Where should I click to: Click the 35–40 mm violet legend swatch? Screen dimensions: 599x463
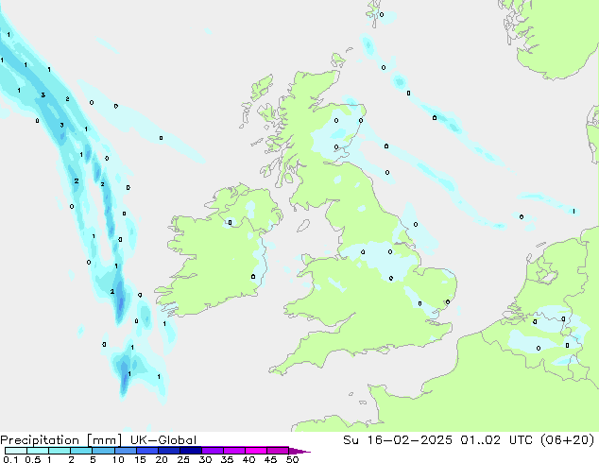point(234,451)
